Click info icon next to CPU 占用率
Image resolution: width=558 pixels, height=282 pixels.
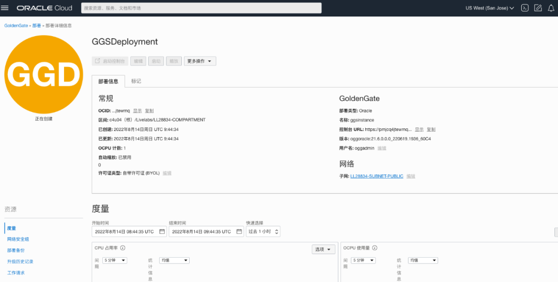123,248
